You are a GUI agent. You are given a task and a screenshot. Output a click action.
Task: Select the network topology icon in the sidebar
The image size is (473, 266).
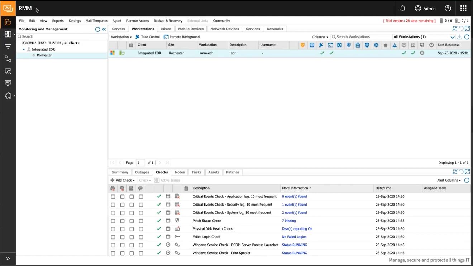(x=8, y=58)
